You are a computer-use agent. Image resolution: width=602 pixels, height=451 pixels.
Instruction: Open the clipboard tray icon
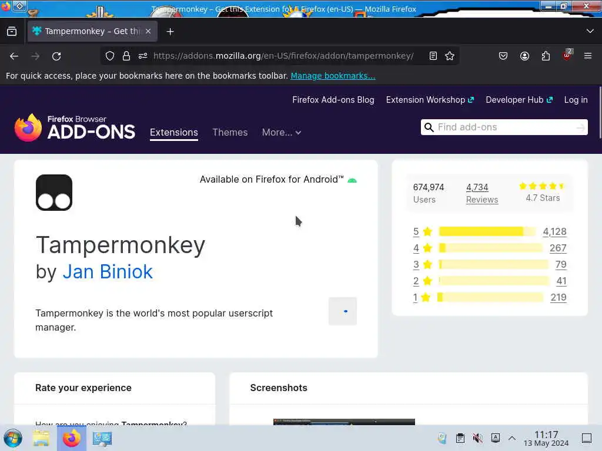[460, 438]
